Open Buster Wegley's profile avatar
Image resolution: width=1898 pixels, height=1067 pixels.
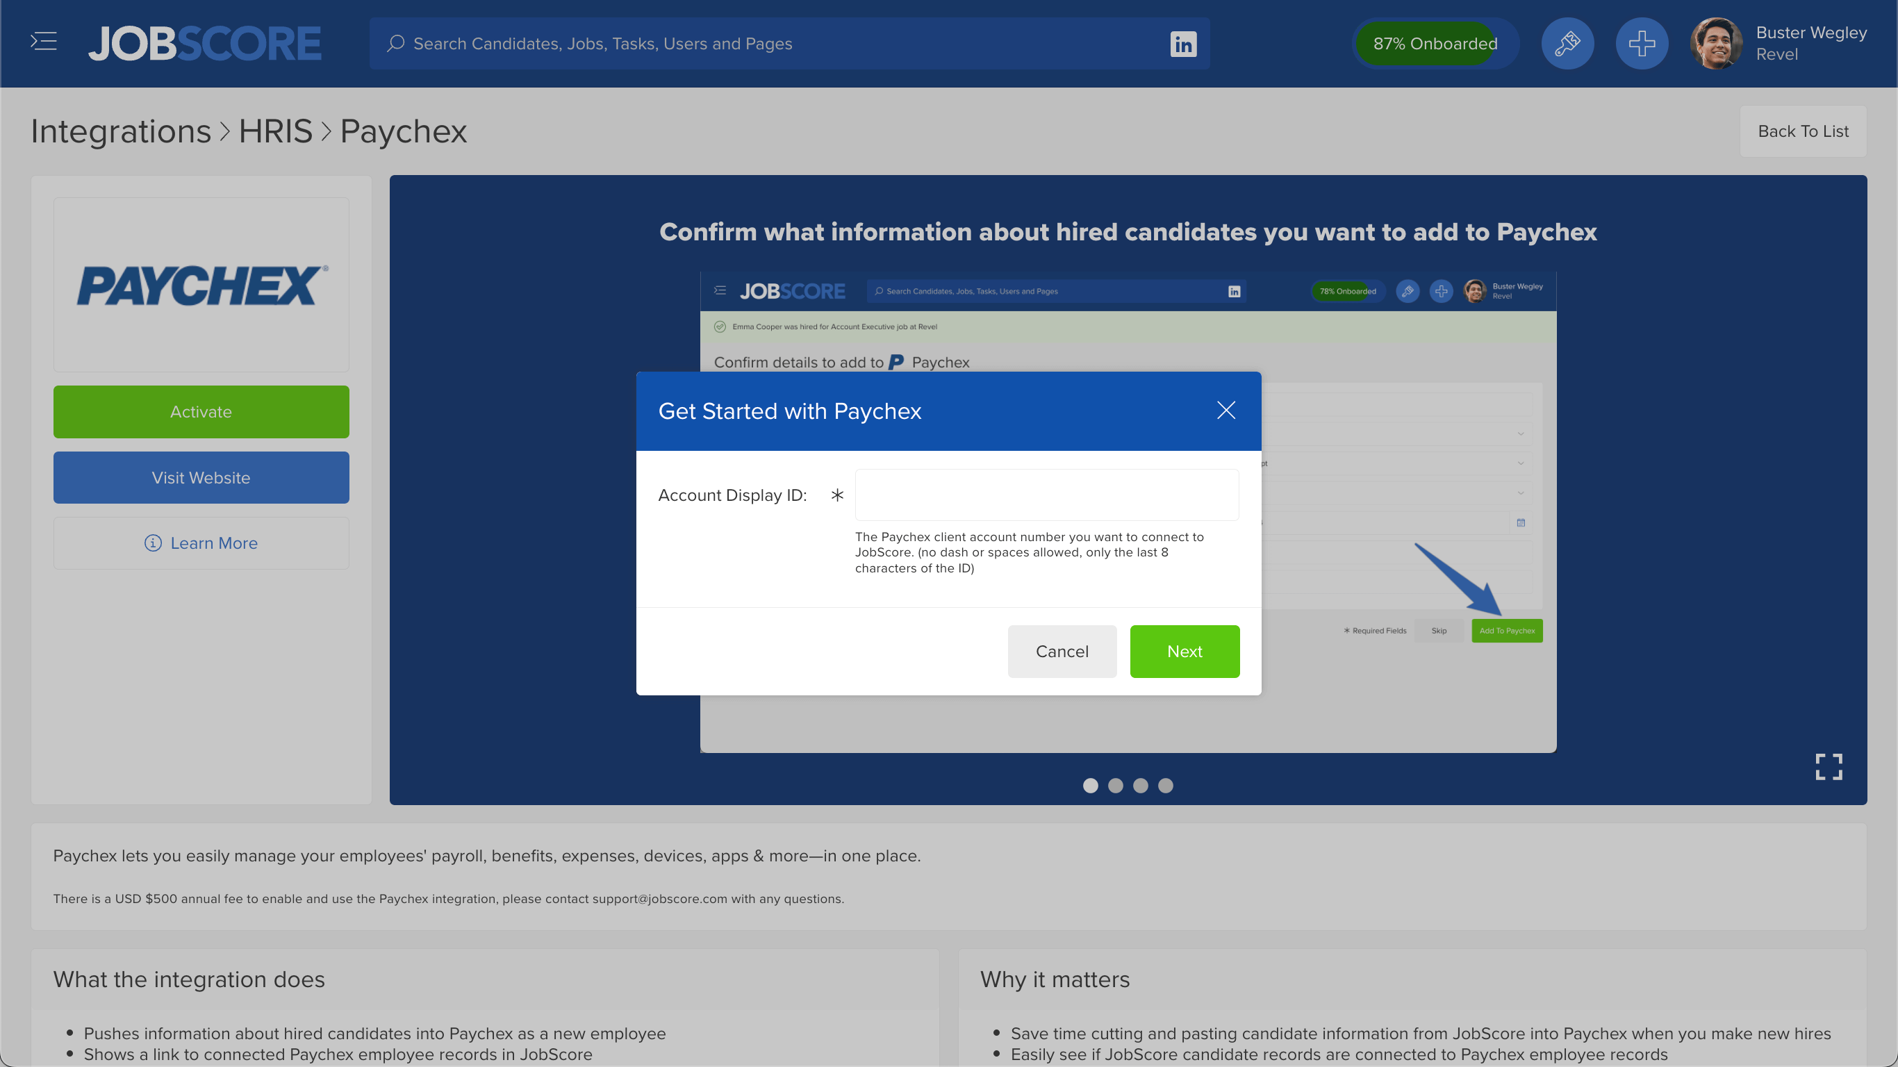(1715, 44)
